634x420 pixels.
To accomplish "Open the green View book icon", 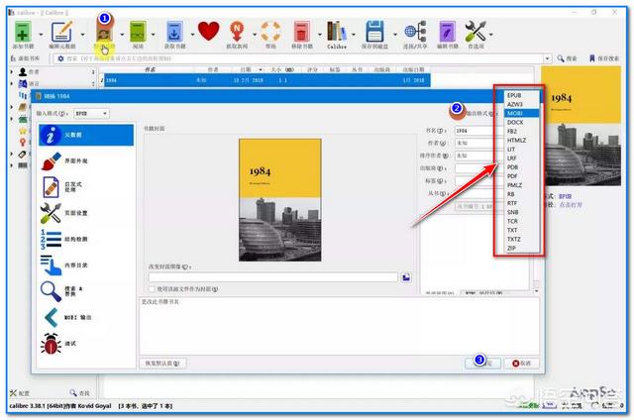I will pyautogui.click(x=138, y=32).
